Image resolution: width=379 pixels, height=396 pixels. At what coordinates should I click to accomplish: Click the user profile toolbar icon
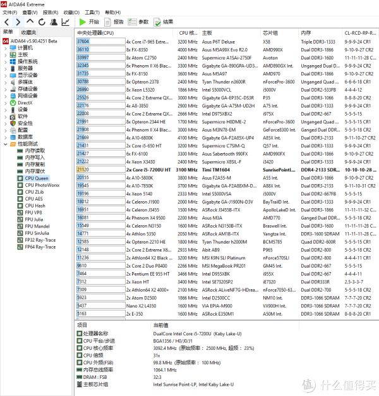54,22
